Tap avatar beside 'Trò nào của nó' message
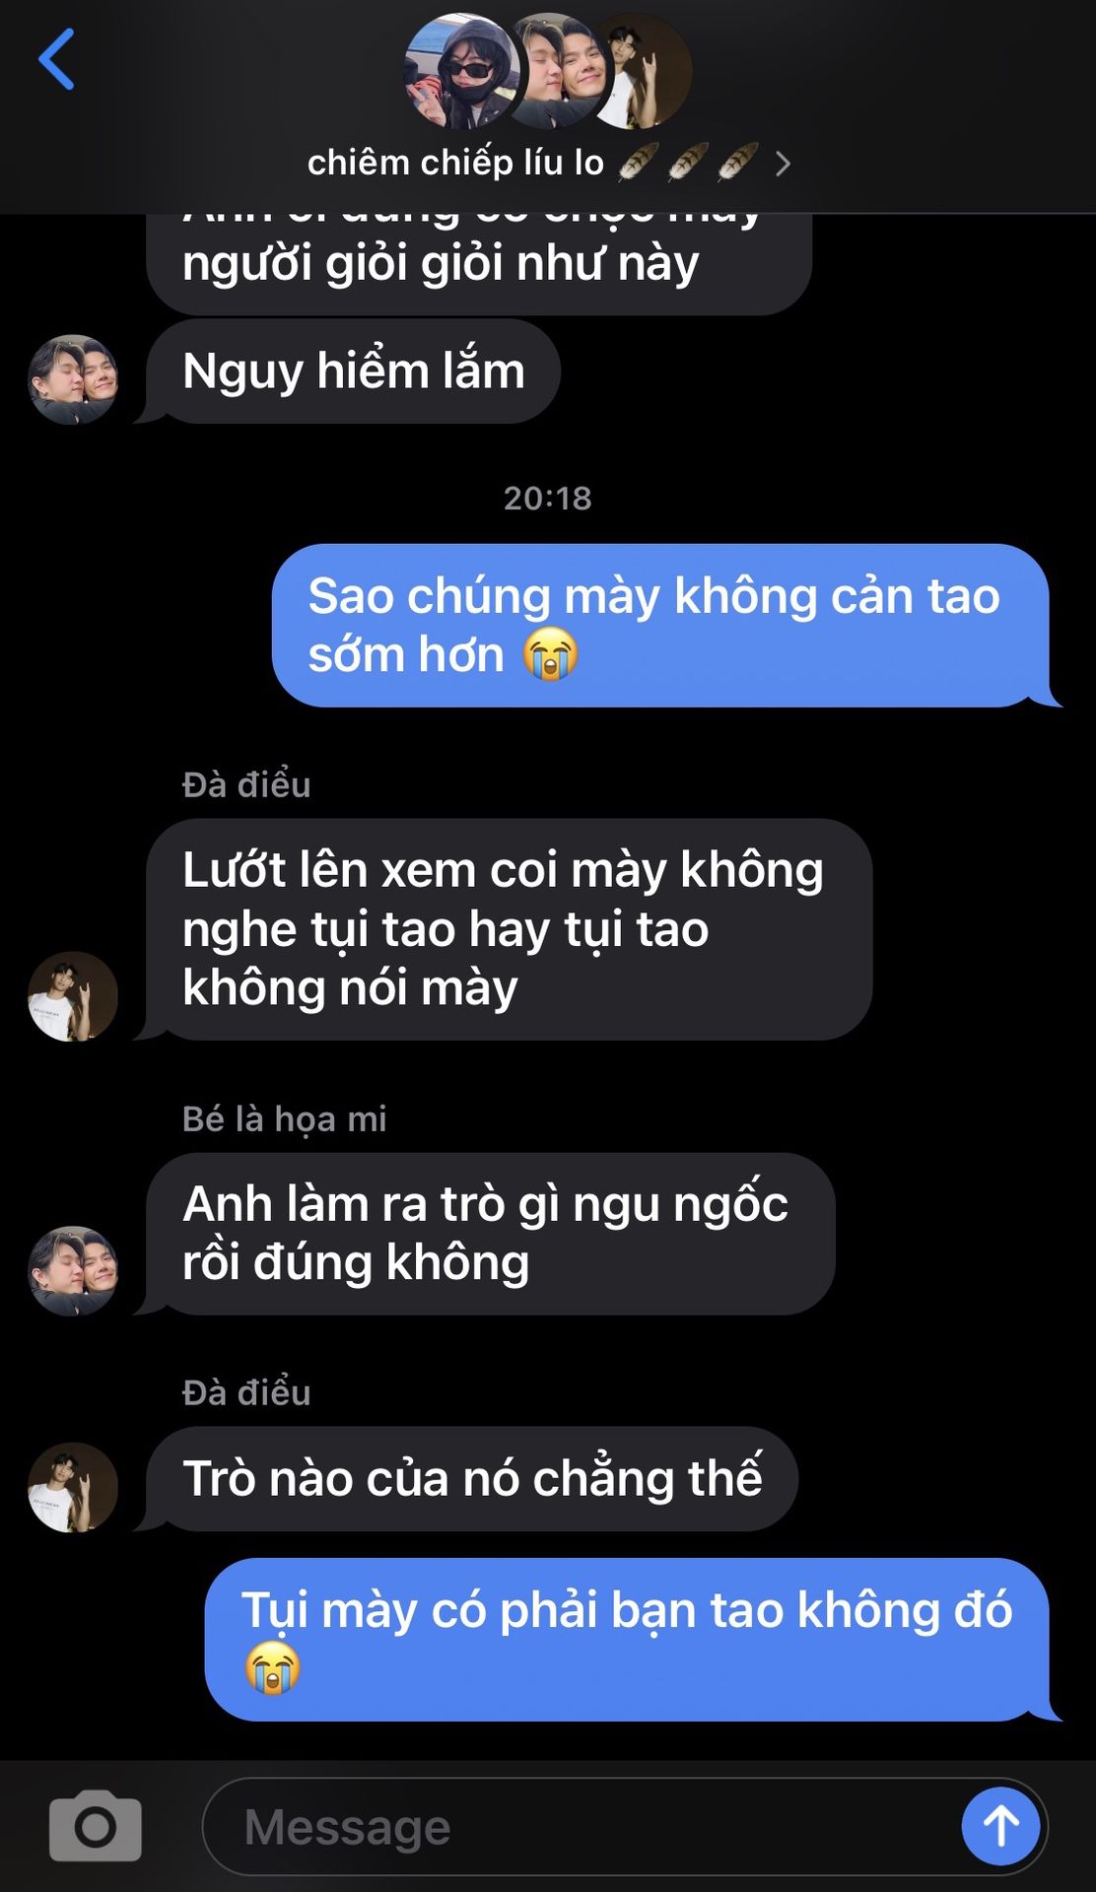 pyautogui.click(x=73, y=1487)
